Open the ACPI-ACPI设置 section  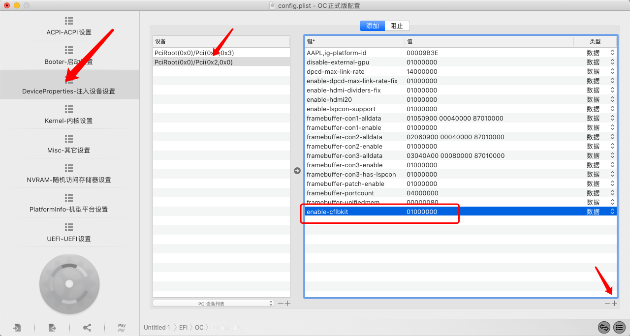[69, 26]
